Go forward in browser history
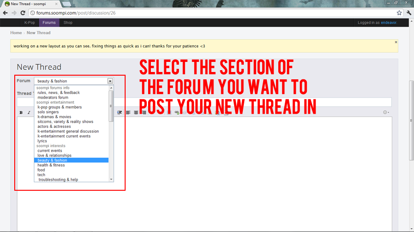Viewport: 414px width, 232px height. (x=14, y=13)
